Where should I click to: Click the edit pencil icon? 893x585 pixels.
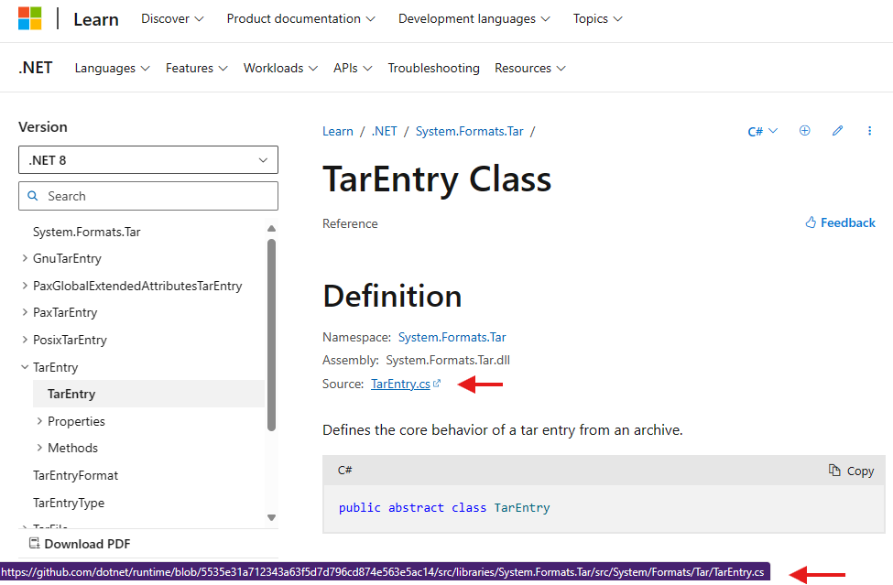point(837,131)
